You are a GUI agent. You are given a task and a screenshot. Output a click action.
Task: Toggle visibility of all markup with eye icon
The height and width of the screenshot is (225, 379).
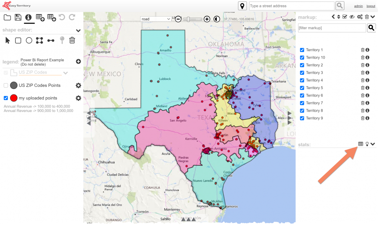tap(352, 17)
